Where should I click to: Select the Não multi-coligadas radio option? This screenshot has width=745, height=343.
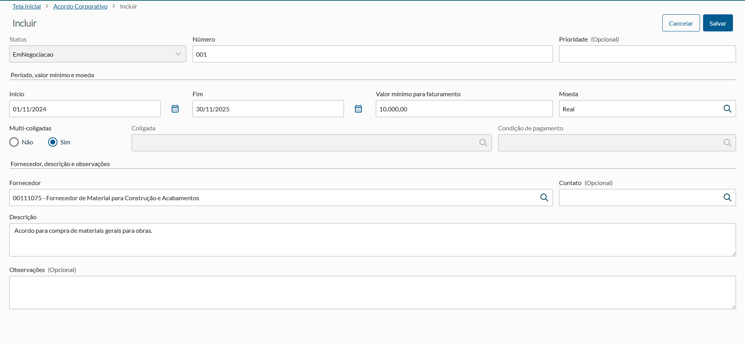tap(14, 142)
